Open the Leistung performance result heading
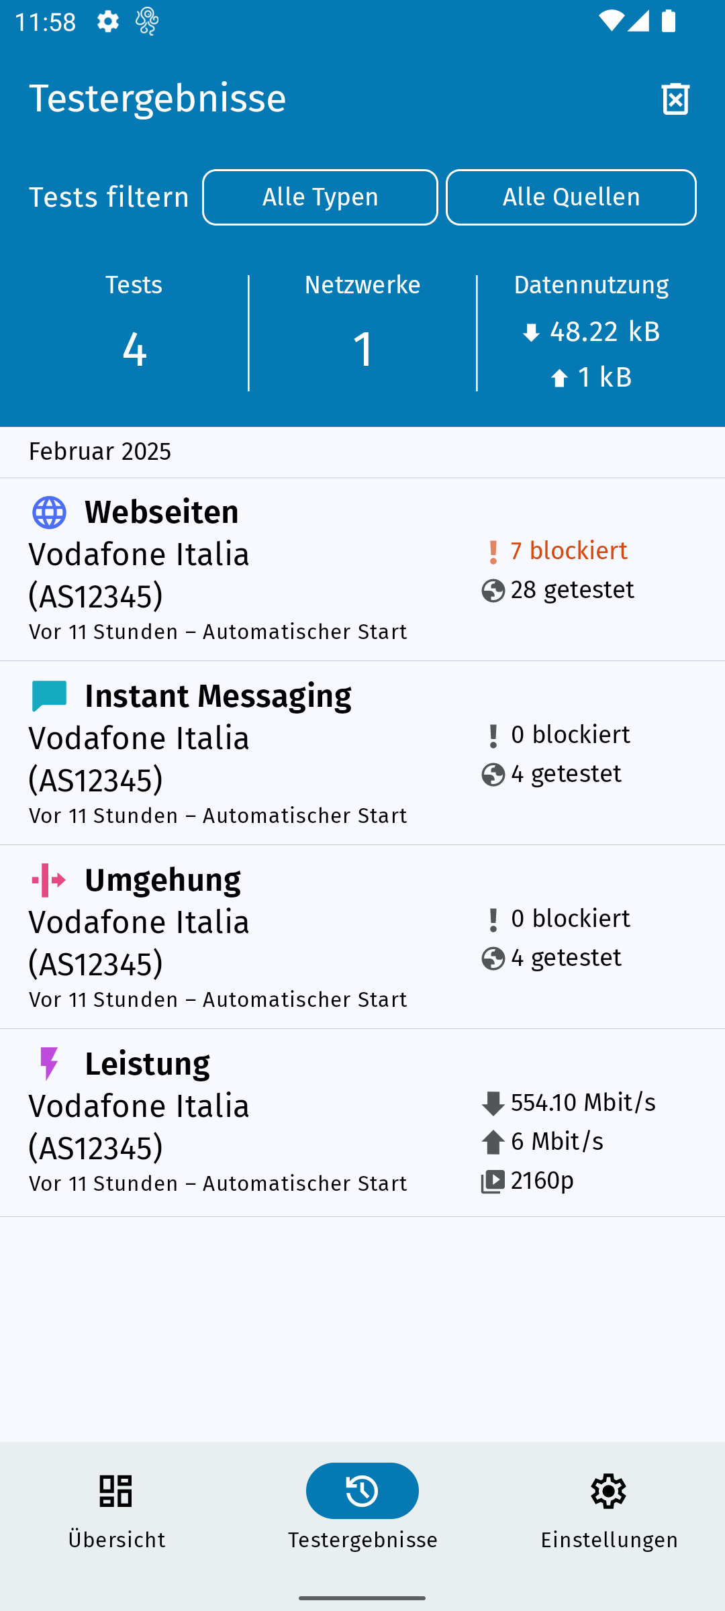This screenshot has width=725, height=1611. (x=147, y=1064)
